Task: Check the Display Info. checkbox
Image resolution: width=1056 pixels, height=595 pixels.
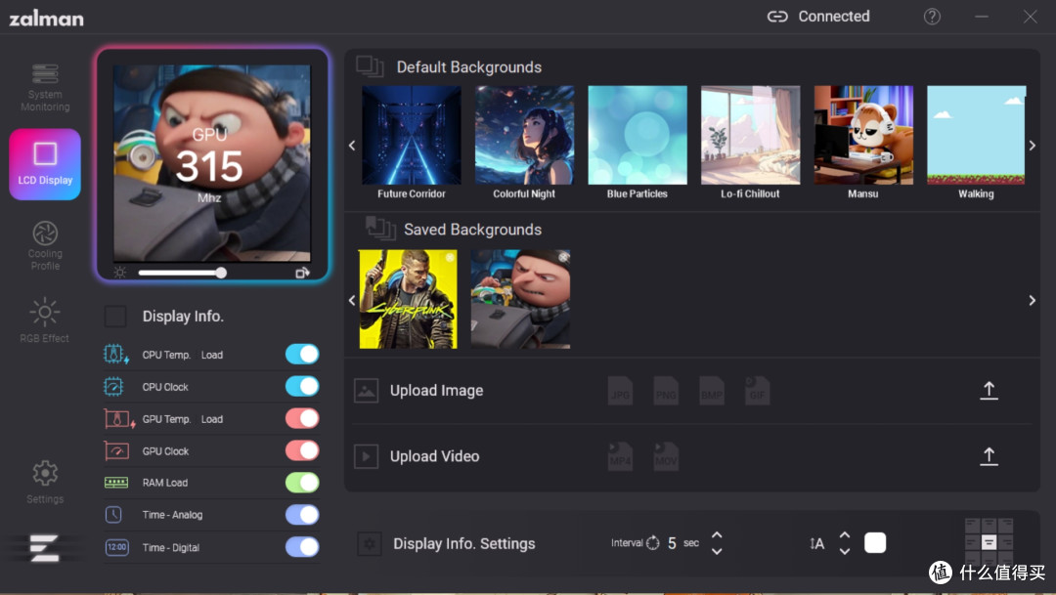Action: click(115, 317)
